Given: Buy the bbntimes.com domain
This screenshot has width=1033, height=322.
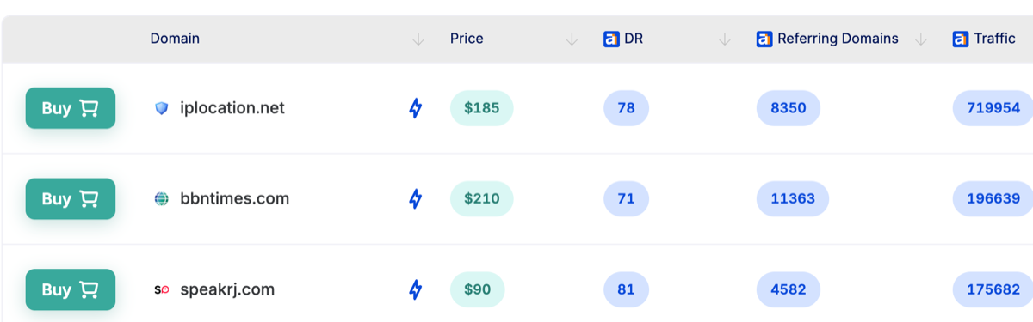Looking at the screenshot, I should (x=71, y=199).
